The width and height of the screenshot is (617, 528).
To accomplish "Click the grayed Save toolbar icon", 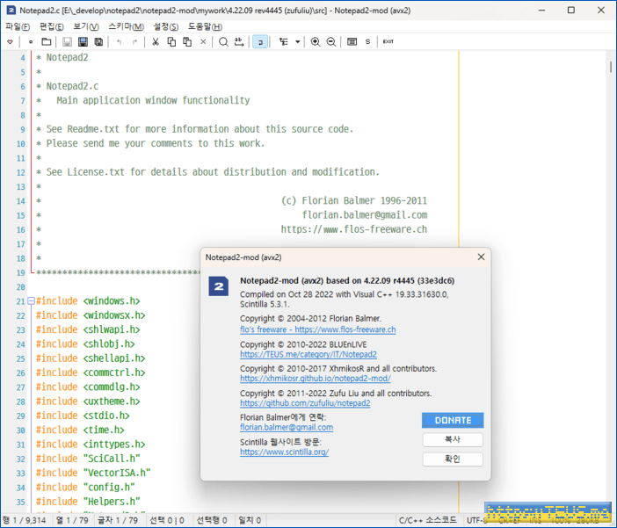I will [x=67, y=41].
